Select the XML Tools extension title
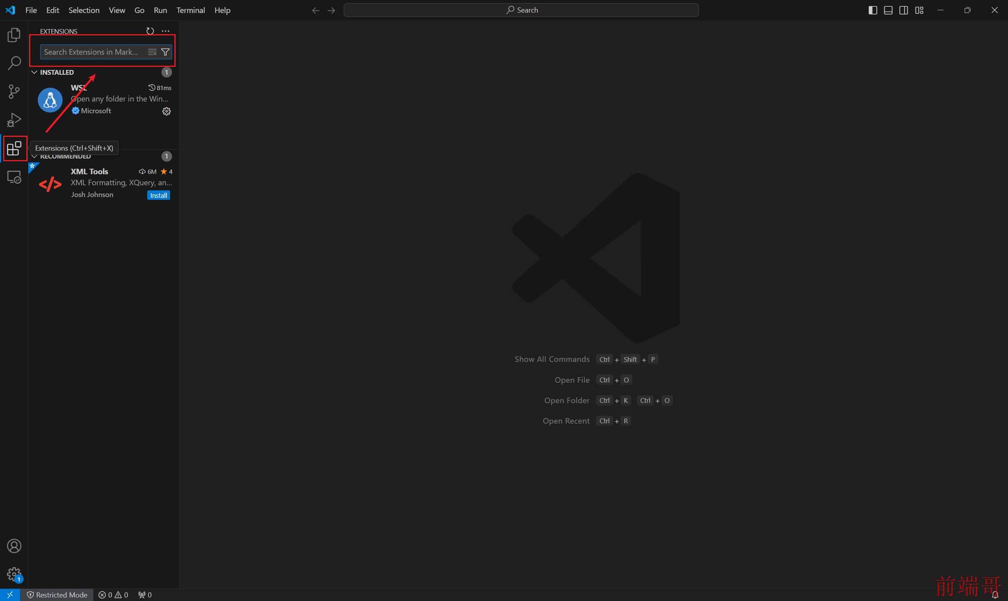Image resolution: width=1008 pixels, height=601 pixels. click(x=89, y=171)
